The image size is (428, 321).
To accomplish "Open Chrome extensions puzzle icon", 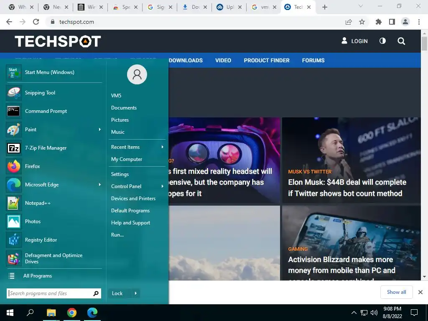I will click(x=378, y=22).
